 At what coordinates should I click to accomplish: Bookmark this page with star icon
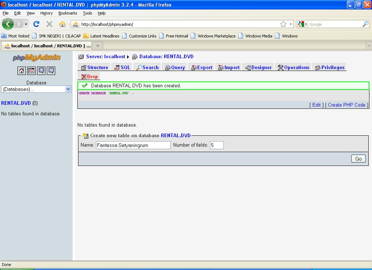coord(283,24)
